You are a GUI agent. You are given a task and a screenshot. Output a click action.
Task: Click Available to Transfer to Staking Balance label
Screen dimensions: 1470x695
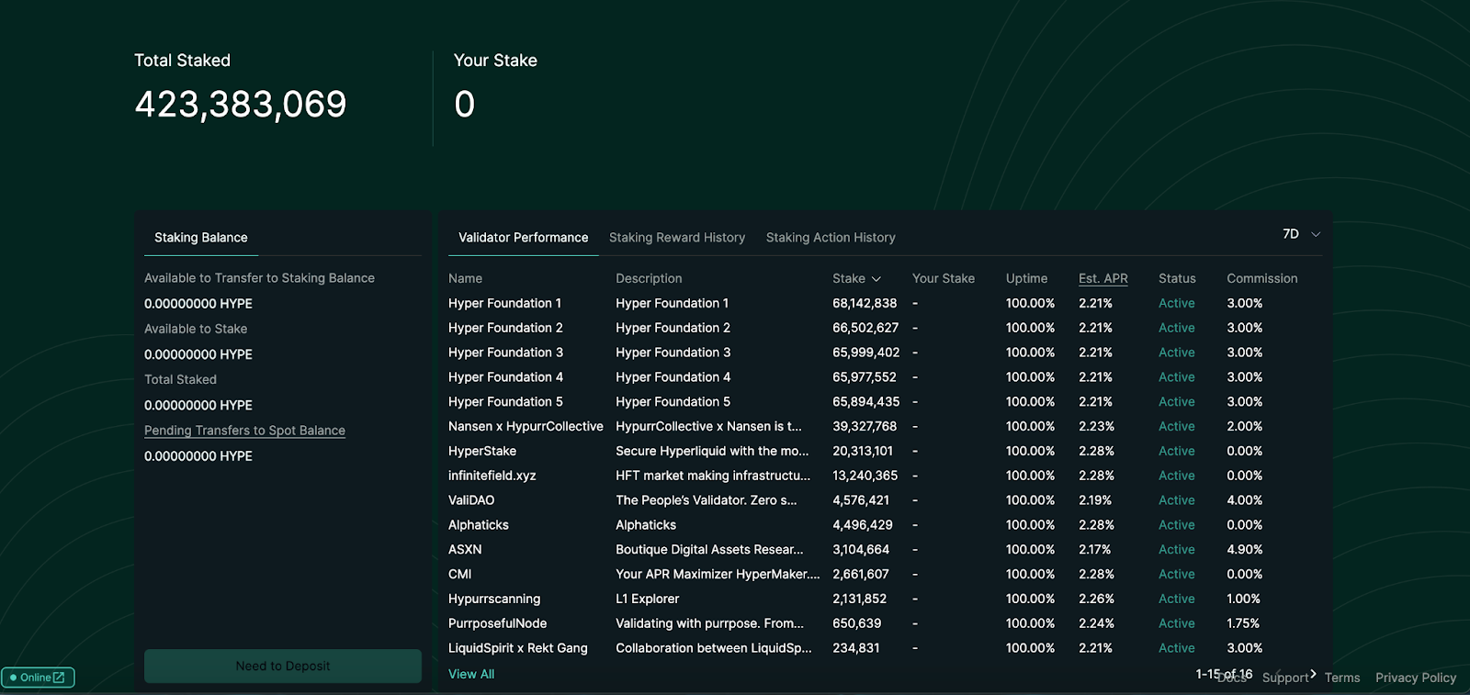tap(259, 278)
